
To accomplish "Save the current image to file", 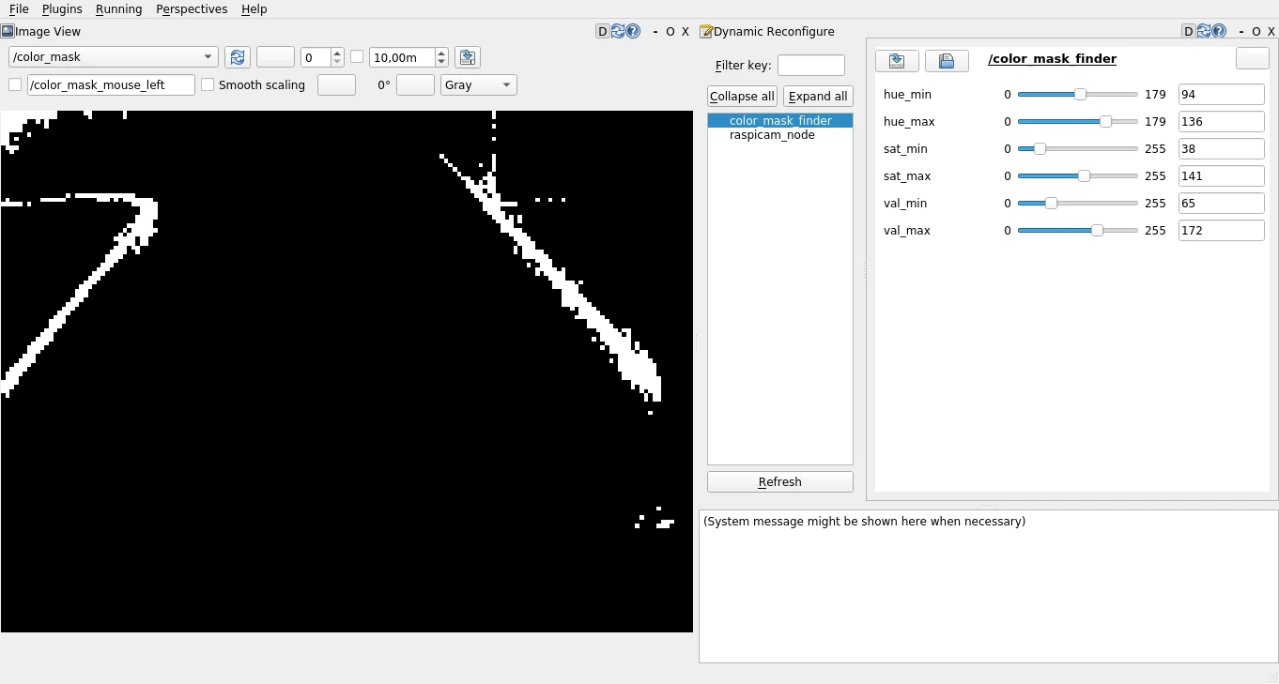I will (x=467, y=56).
